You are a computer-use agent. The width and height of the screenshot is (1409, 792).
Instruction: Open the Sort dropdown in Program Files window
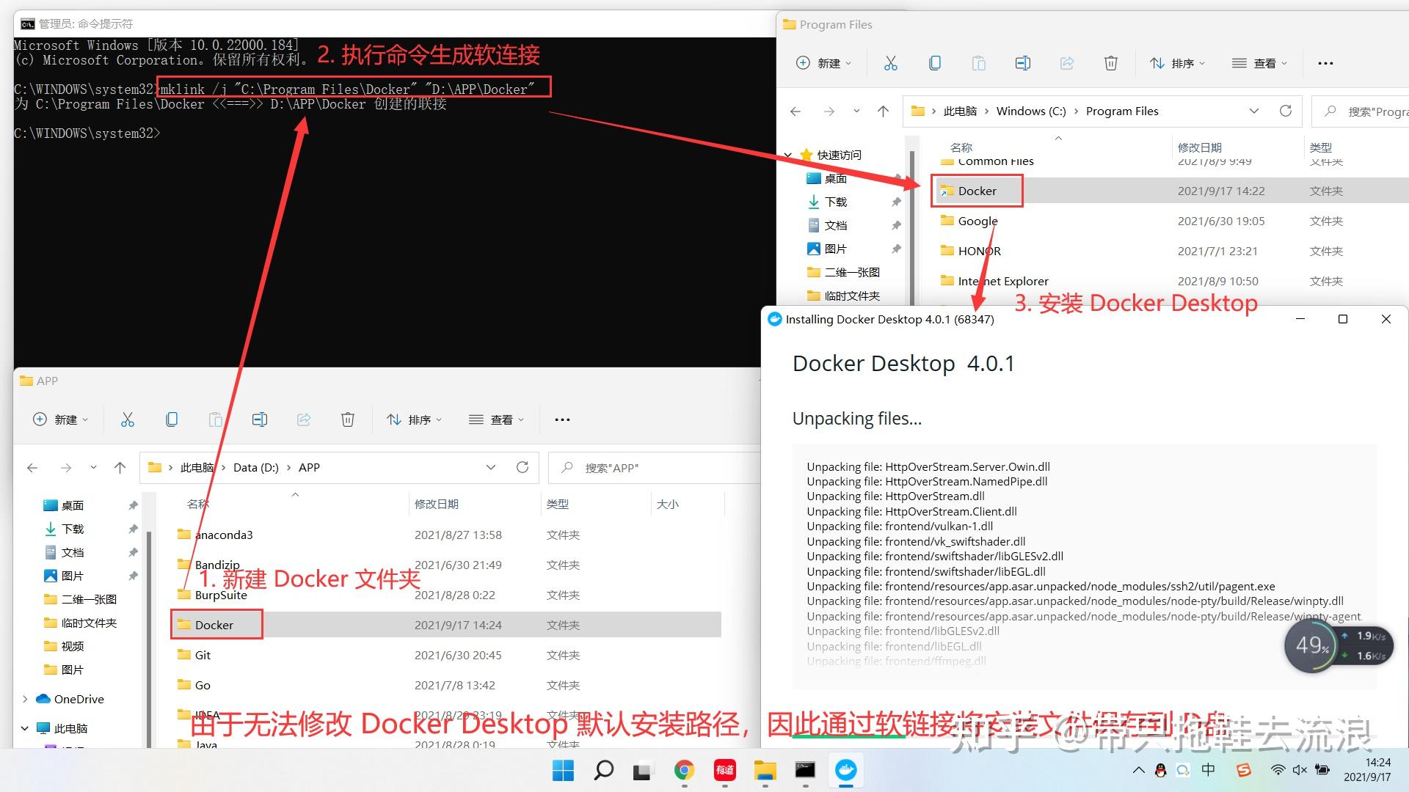tap(1178, 63)
